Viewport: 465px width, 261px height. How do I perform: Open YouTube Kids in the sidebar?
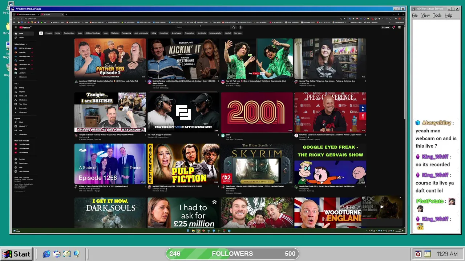(24, 152)
